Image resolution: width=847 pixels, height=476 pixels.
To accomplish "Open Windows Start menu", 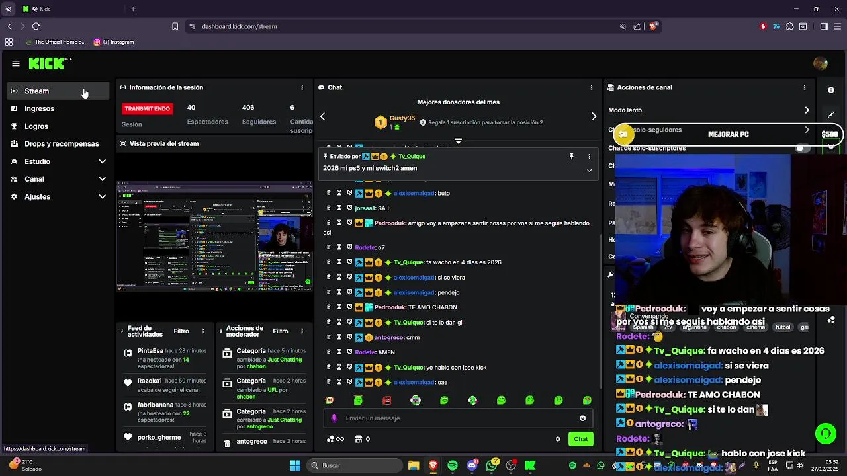I will pyautogui.click(x=295, y=465).
